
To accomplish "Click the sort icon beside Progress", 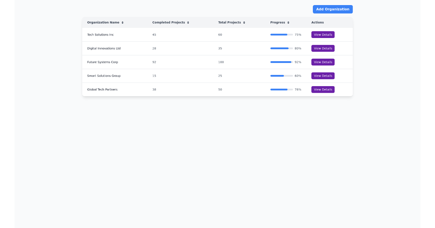I will 289,22.
